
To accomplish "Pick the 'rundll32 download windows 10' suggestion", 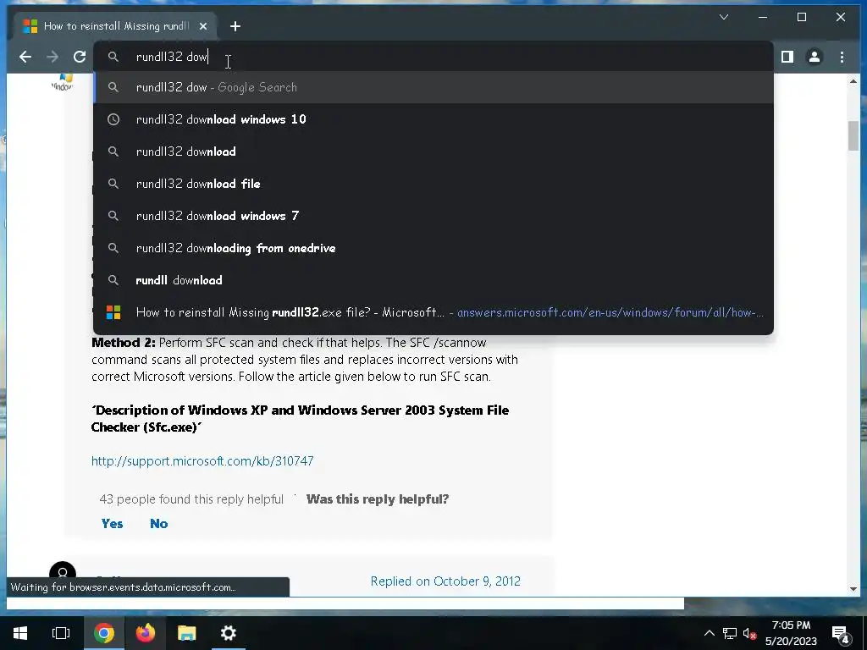I will (x=433, y=119).
